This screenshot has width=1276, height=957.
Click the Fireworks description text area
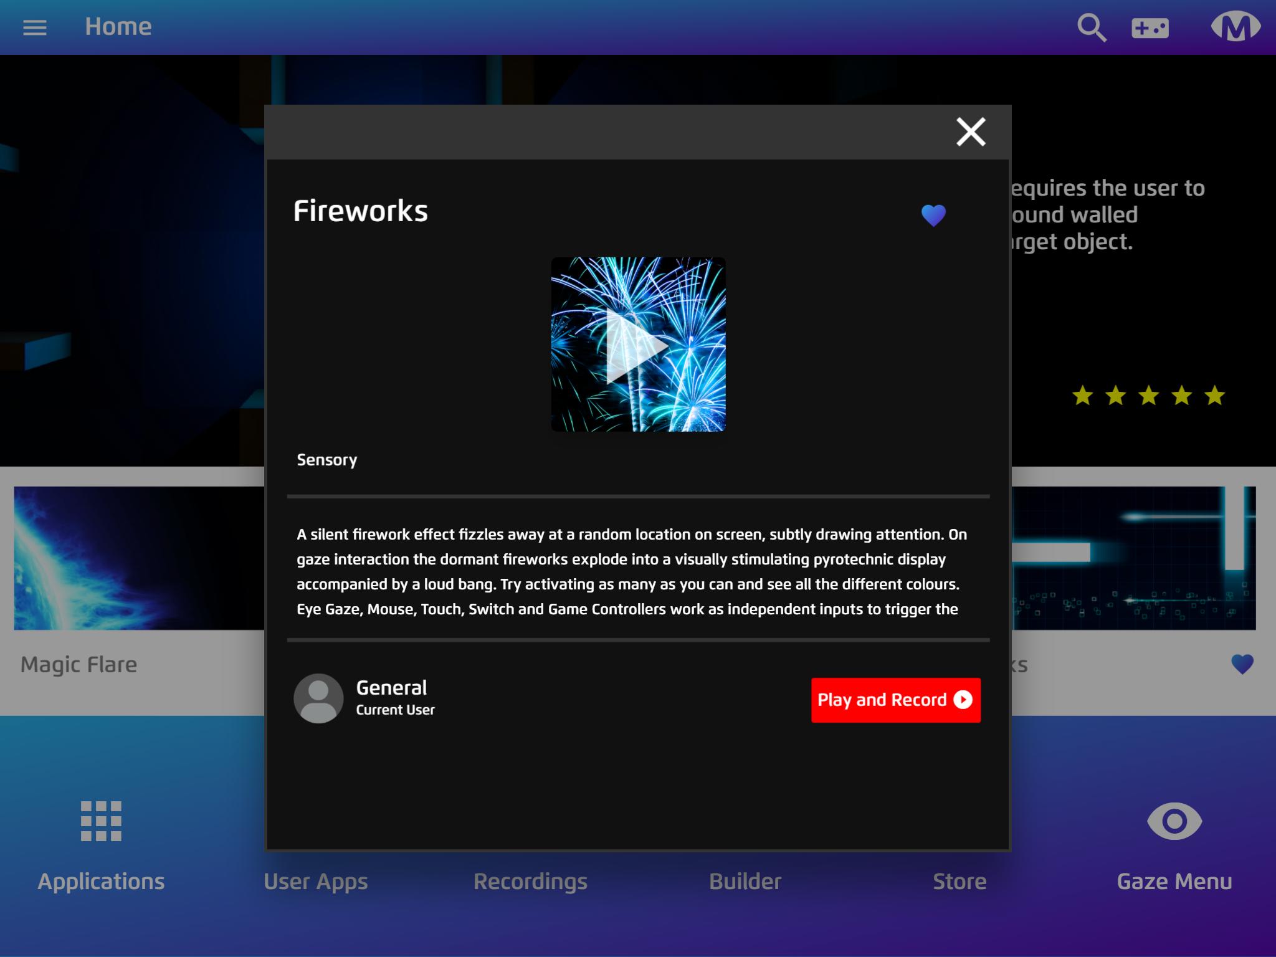(x=632, y=572)
